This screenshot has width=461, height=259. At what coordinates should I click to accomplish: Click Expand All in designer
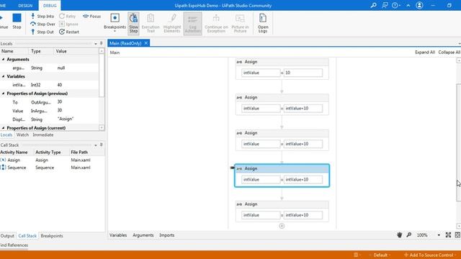pos(424,53)
